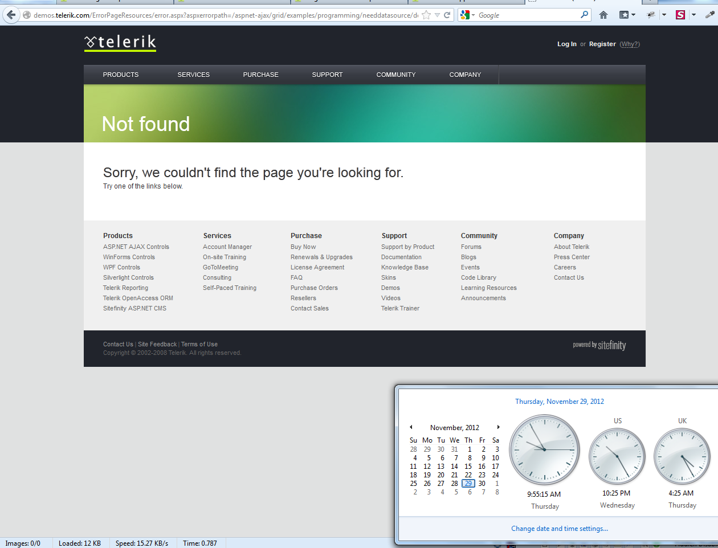Image resolution: width=718 pixels, height=548 pixels.
Task: Click the UK clock face
Action: click(x=682, y=457)
